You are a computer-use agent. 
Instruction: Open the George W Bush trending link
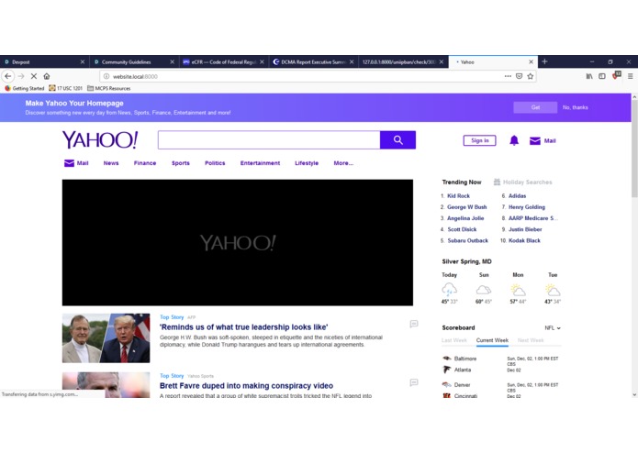pos(466,207)
